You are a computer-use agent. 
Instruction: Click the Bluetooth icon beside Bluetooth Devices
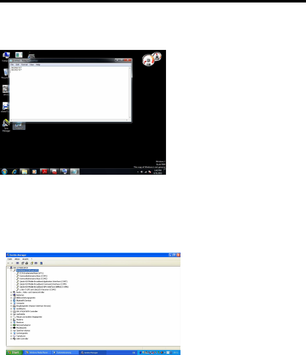click(x=14, y=301)
